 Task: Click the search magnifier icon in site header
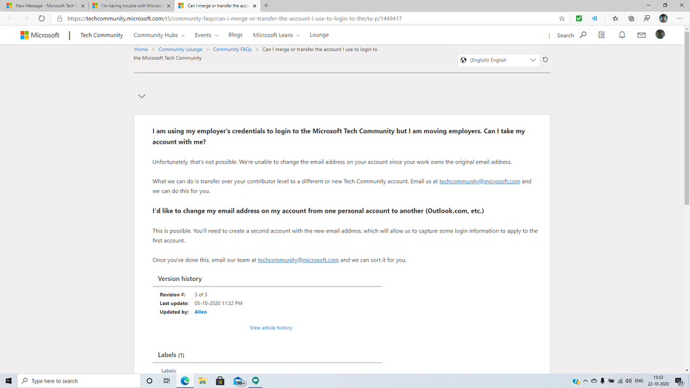583,35
